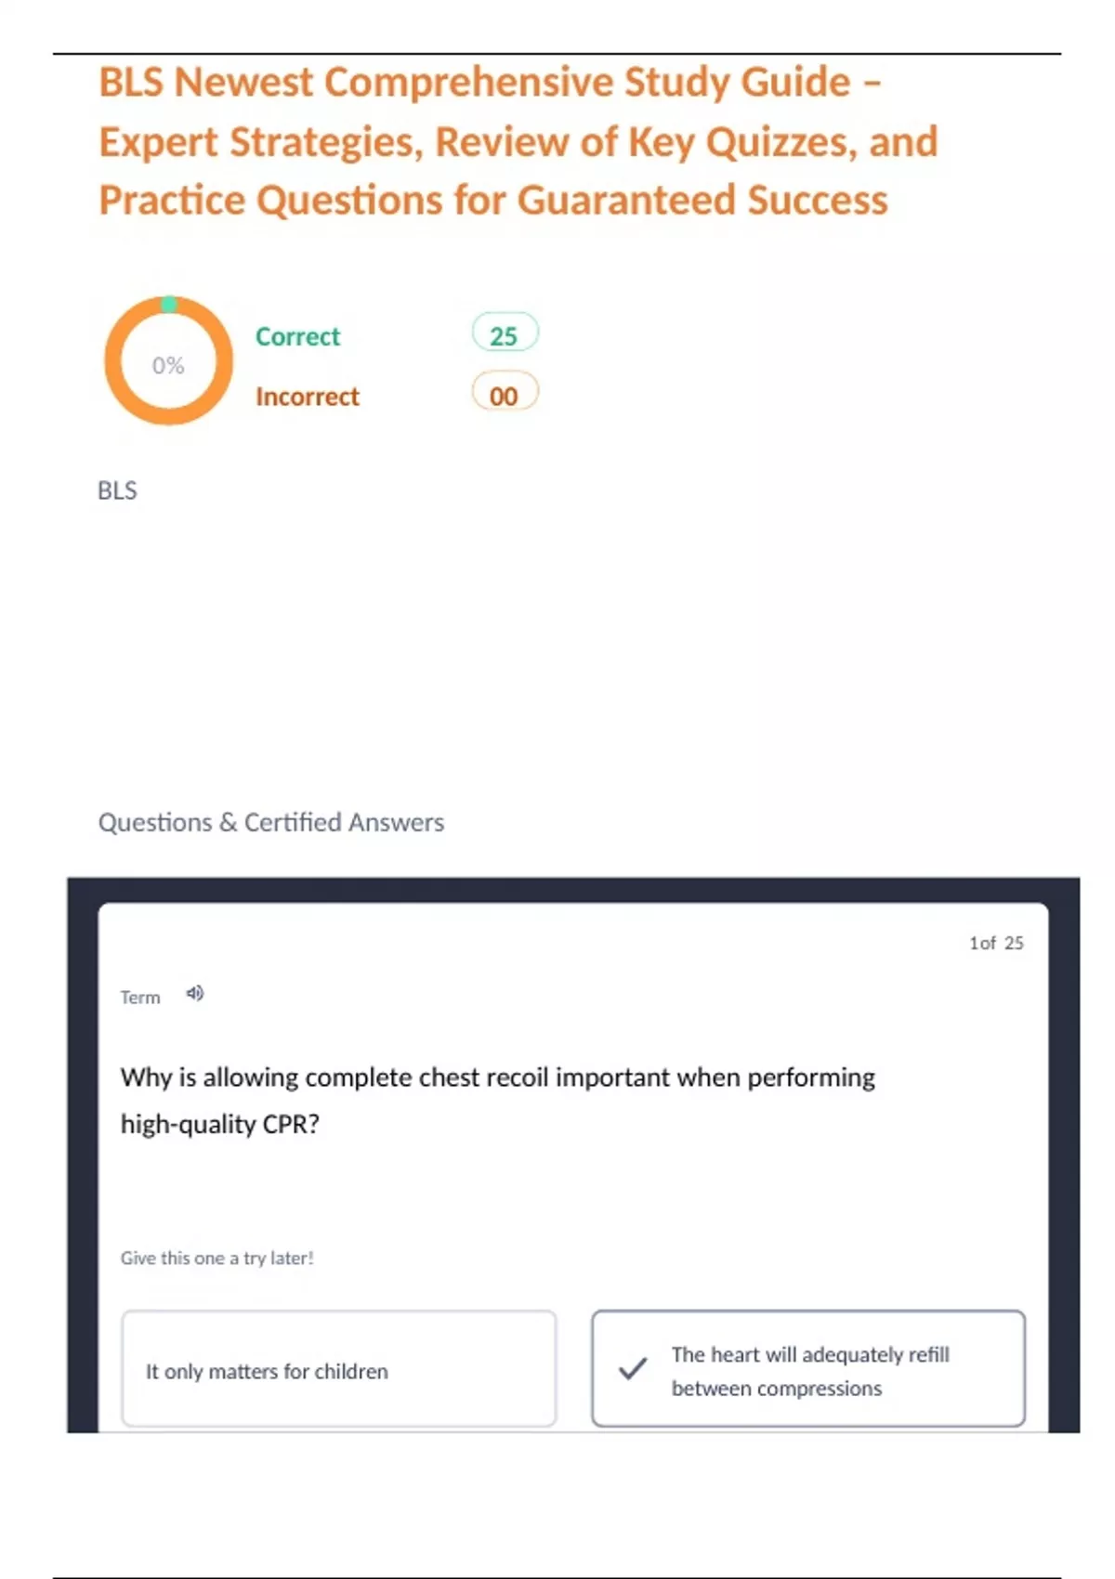This screenshot has height=1579, width=1115.
Task: Click the BLS subject label
Action: coord(117,490)
